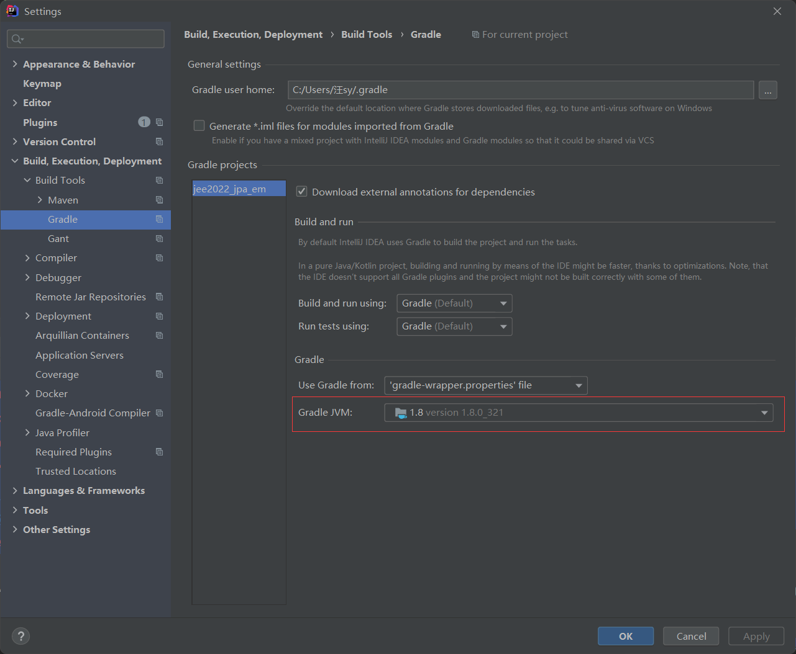Viewport: 796px width, 654px height.
Task: Click the IntelliJ IDEA logo in title bar
Action: click(12, 11)
